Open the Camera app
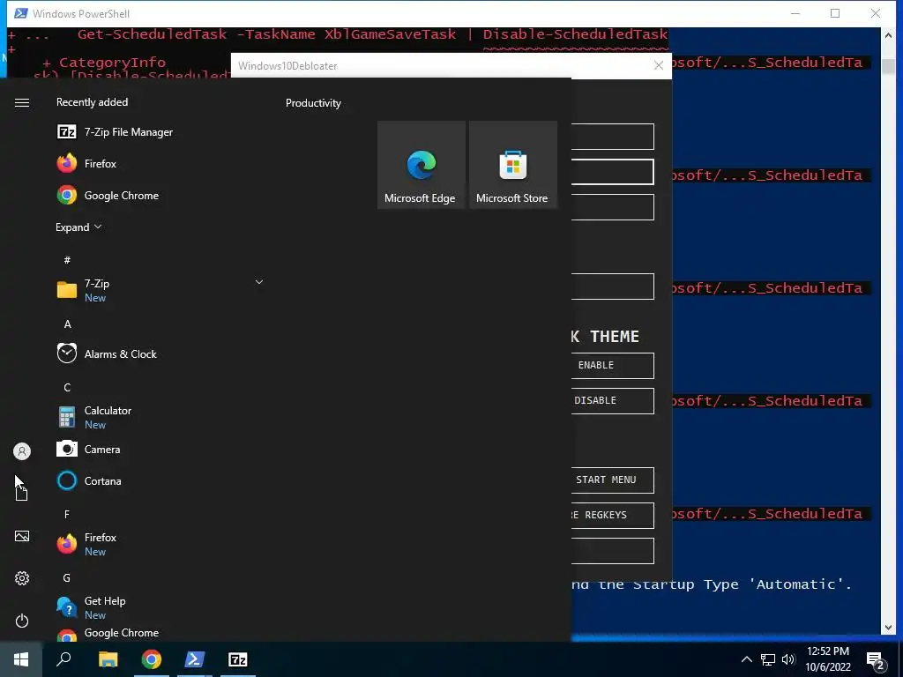903x677 pixels. (88, 449)
